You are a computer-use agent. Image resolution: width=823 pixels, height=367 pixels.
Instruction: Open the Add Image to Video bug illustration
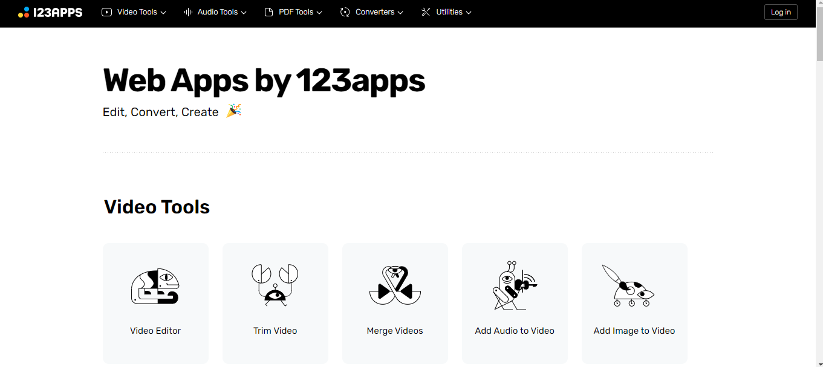629,285
